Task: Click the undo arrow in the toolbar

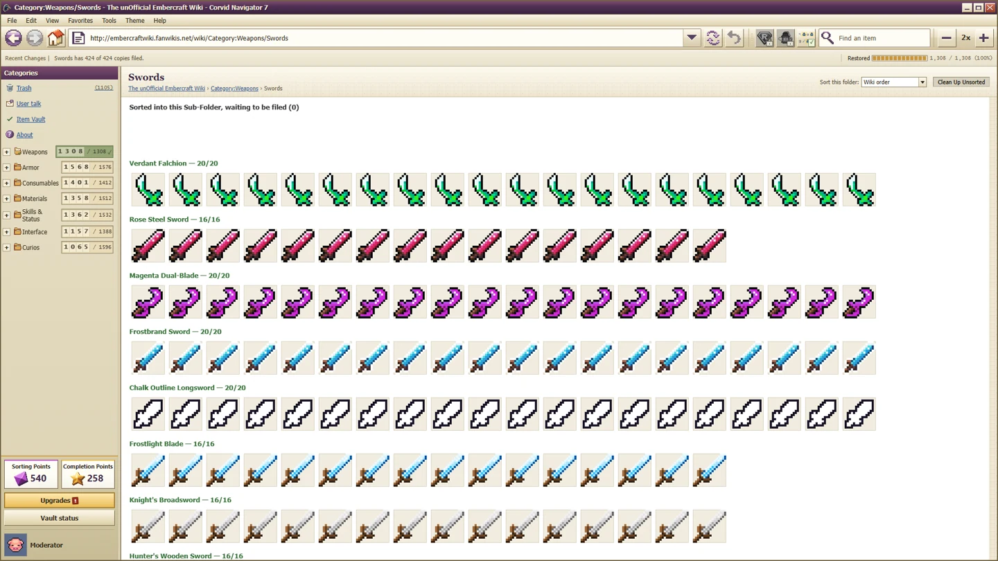Action: point(734,38)
